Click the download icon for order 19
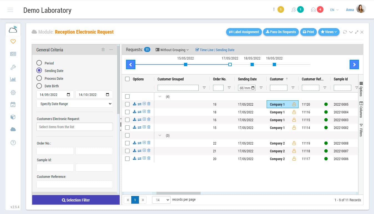This screenshot has width=374, height=214. tap(135, 104)
